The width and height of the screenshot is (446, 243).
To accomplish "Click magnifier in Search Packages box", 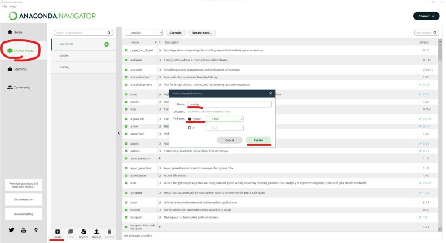I will point(435,33).
